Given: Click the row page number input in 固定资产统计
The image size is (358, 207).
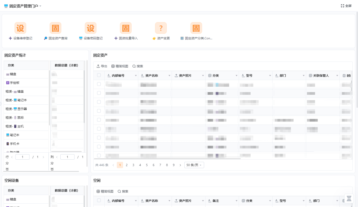Looking at the screenshot, I should click(x=23, y=157).
